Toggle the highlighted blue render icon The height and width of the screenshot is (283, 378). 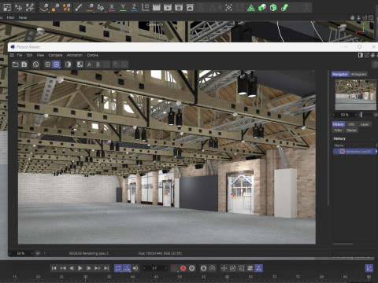tap(56, 64)
